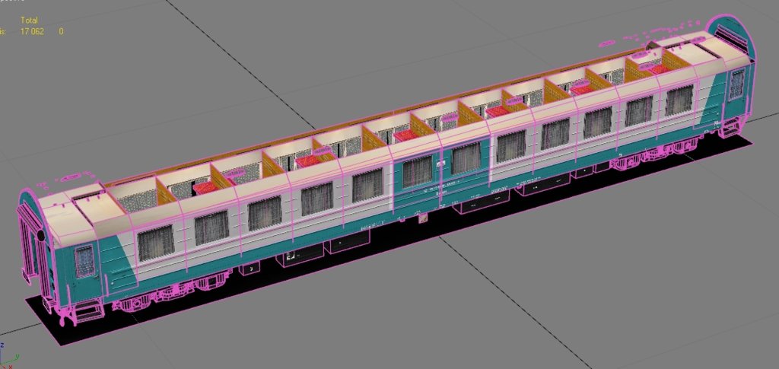Select the Total statistics label

pyautogui.click(x=31, y=20)
